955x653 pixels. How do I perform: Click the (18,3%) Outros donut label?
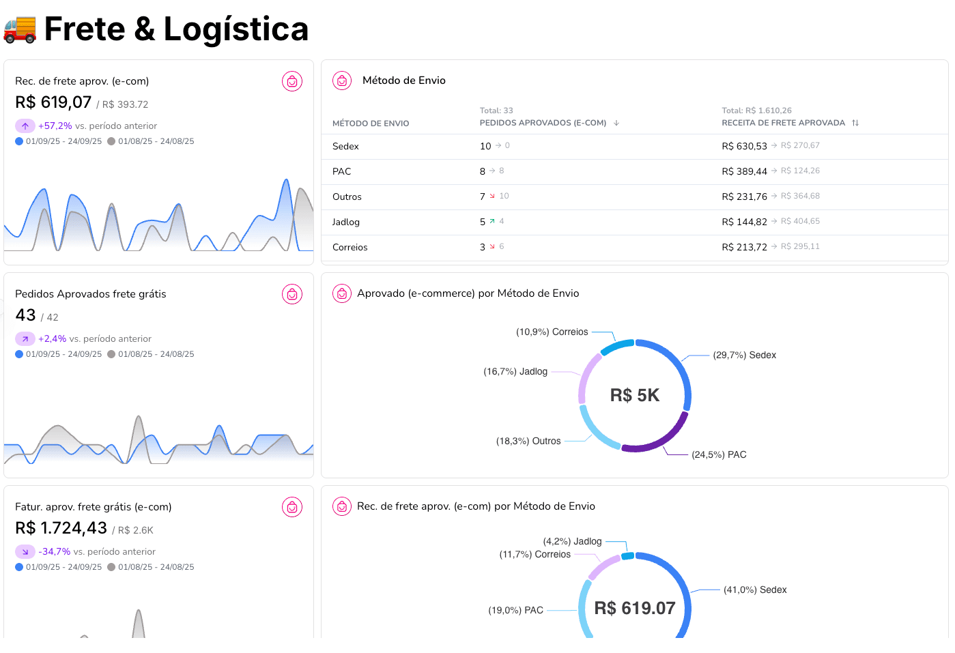[x=528, y=441]
